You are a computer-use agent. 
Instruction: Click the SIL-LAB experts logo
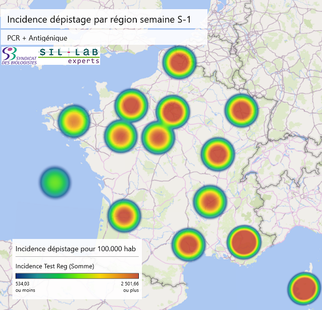69,56
